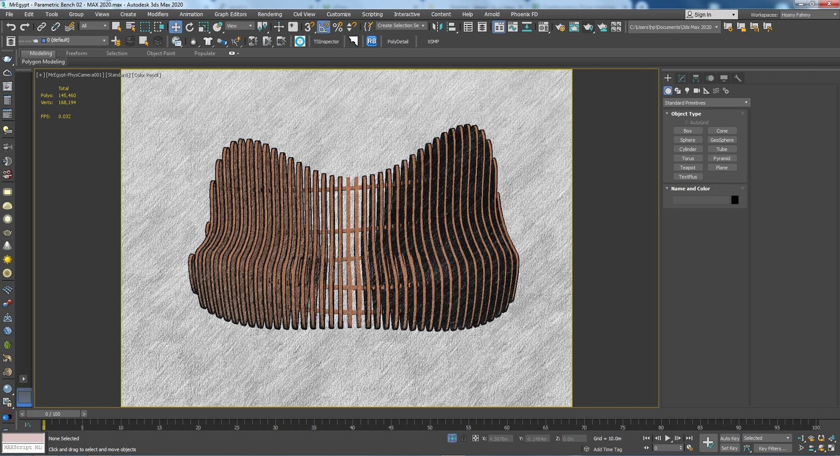Viewport: 840px width, 456px height.
Task: Select the Select and Move tool
Action: 176,27
